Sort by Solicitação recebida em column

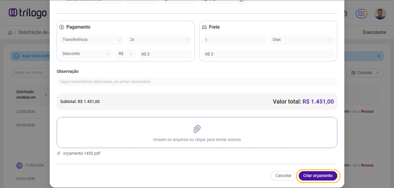pos(46,95)
